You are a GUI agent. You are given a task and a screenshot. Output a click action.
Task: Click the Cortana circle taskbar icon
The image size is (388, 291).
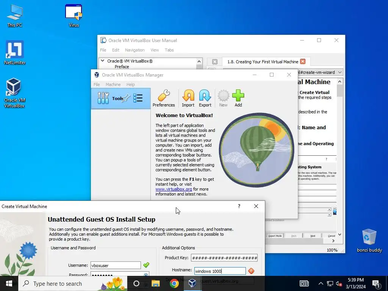(x=136, y=283)
